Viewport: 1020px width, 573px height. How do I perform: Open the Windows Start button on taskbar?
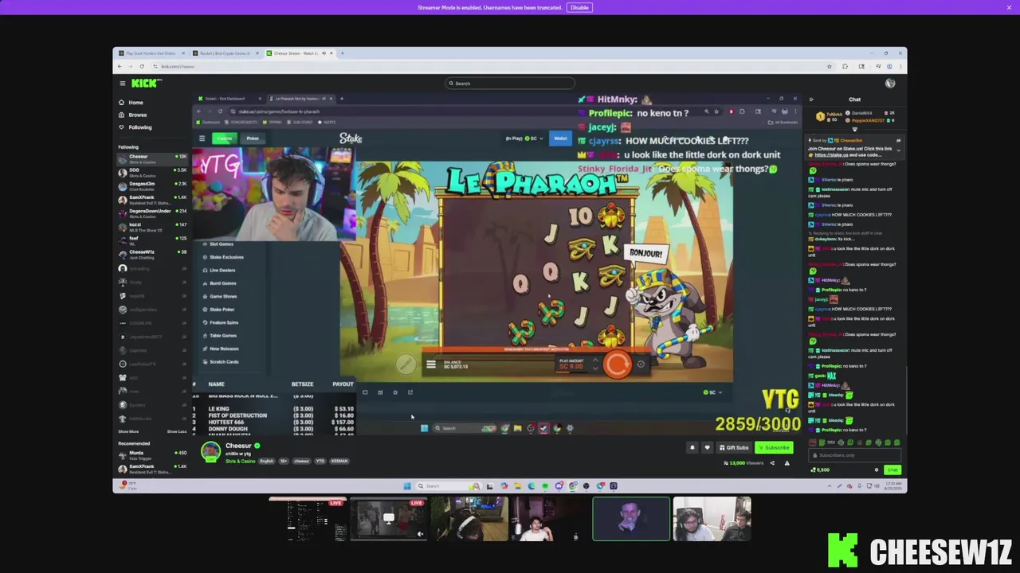tap(407, 485)
